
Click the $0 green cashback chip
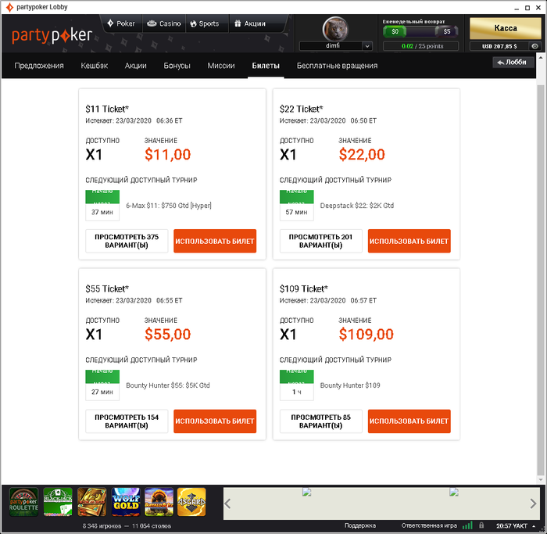[395, 32]
